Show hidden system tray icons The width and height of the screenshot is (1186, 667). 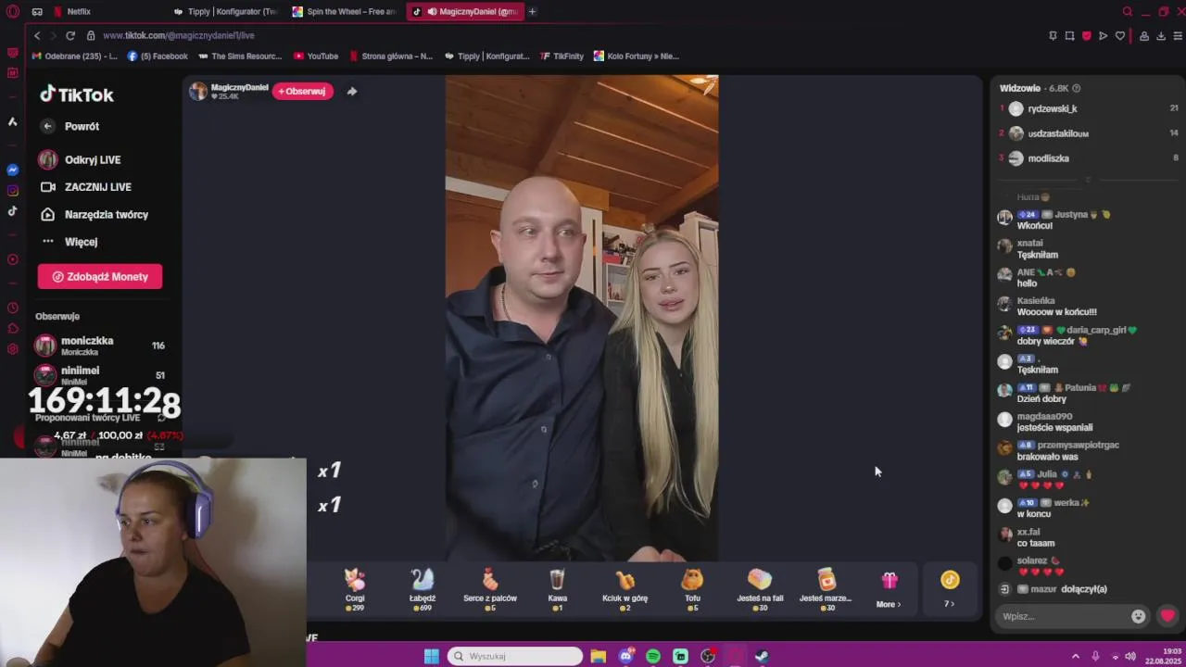pos(1077,656)
